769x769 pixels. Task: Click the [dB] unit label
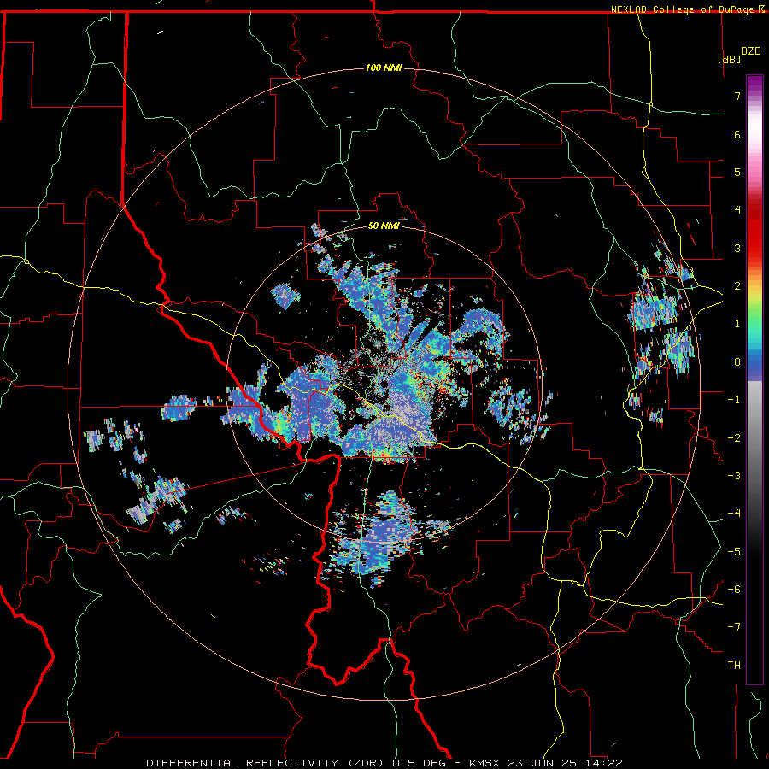[729, 59]
